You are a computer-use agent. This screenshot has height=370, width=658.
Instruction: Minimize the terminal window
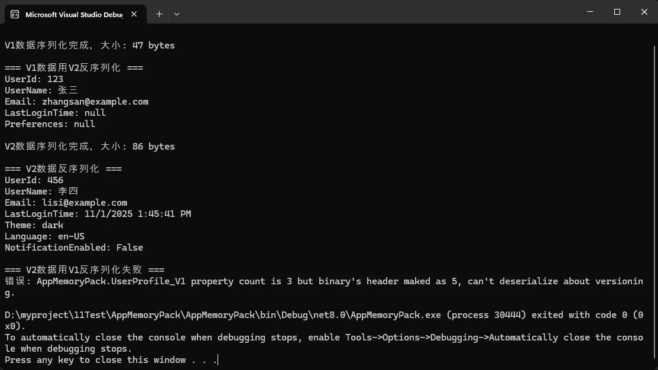coord(590,12)
